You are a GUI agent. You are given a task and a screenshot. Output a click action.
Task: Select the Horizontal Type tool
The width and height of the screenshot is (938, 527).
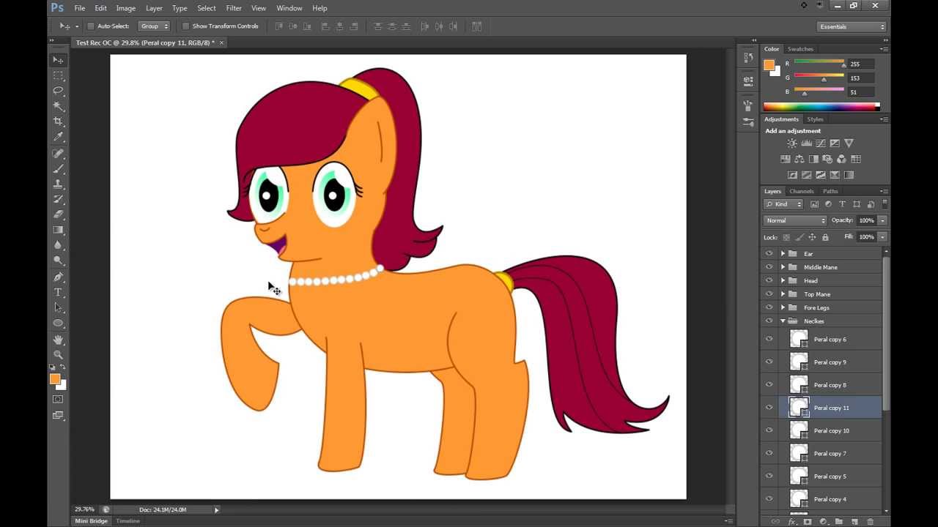tap(58, 293)
